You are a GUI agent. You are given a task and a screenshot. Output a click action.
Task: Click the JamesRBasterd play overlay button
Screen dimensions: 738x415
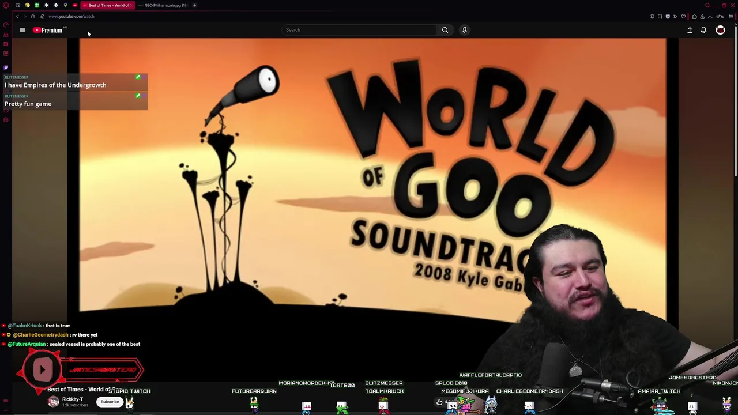point(43,369)
